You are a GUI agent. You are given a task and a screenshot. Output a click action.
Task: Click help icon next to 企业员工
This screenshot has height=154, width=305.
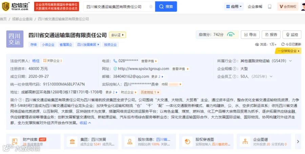235,76
